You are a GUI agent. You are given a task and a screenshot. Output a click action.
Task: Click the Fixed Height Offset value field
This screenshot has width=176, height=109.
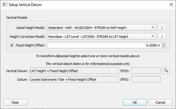105,45
